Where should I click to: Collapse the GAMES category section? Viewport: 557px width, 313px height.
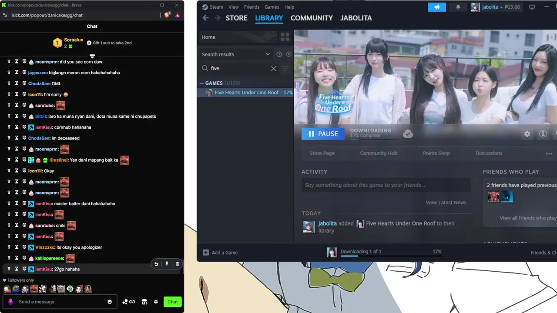click(201, 83)
